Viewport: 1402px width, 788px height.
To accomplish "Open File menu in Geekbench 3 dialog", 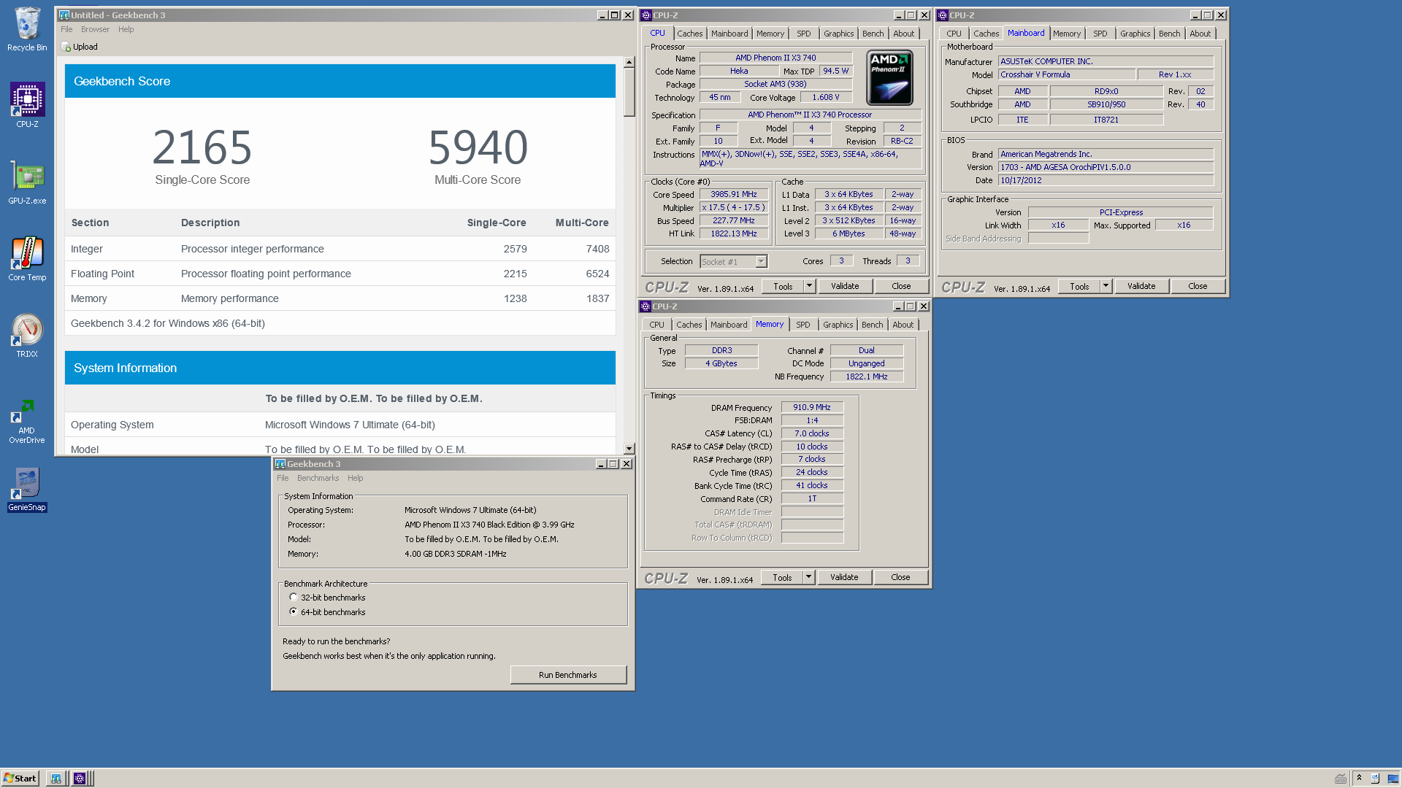I will (x=283, y=479).
